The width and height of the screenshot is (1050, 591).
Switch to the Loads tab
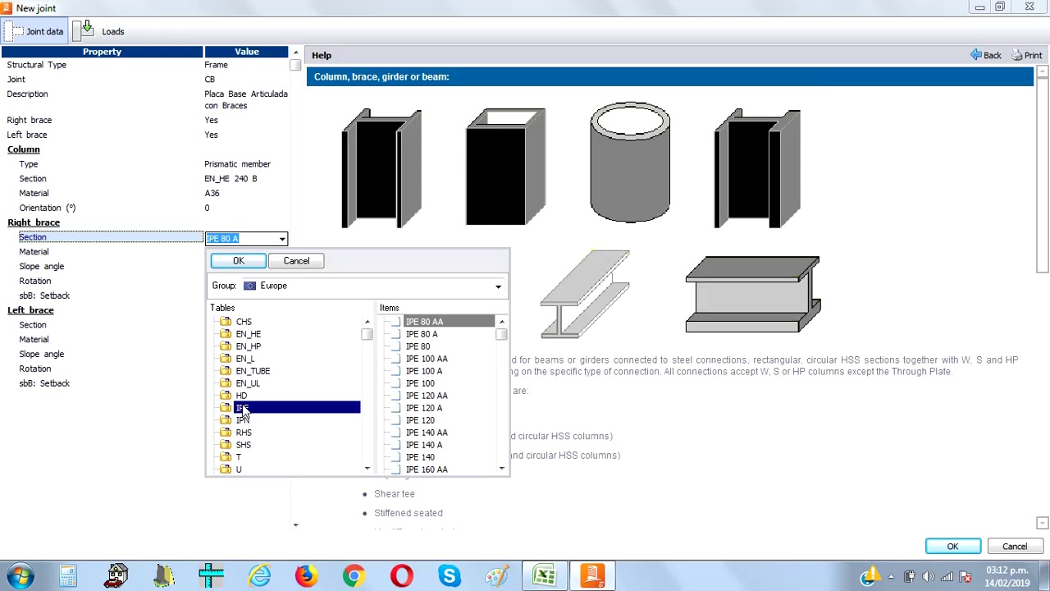click(100, 31)
